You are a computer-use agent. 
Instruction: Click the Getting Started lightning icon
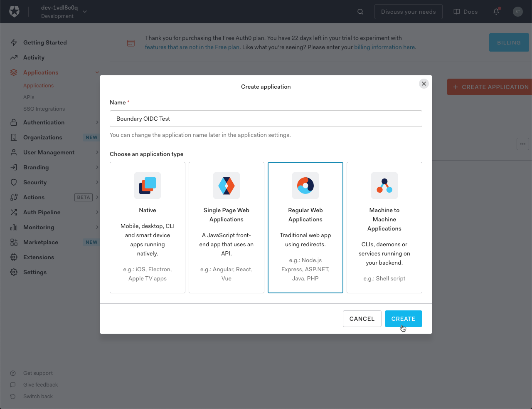pos(14,42)
